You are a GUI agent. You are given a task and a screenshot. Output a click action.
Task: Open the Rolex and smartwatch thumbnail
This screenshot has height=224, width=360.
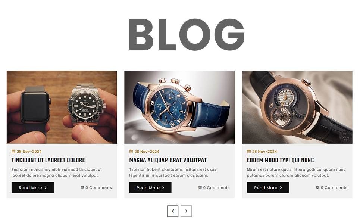(62, 107)
